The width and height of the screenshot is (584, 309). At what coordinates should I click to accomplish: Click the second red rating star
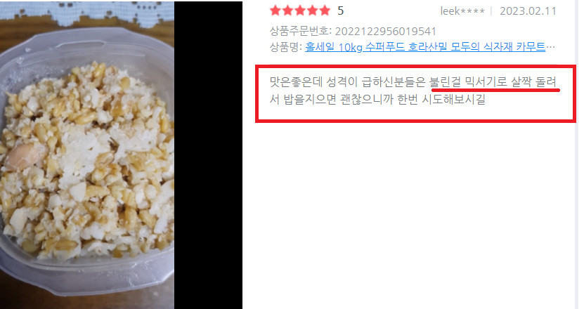pyautogui.click(x=287, y=11)
